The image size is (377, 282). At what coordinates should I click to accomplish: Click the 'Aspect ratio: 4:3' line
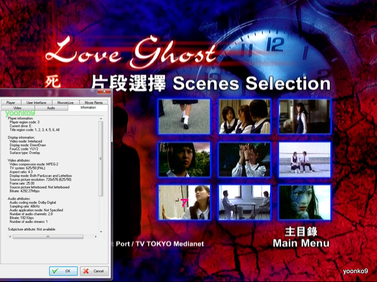tap(21, 172)
